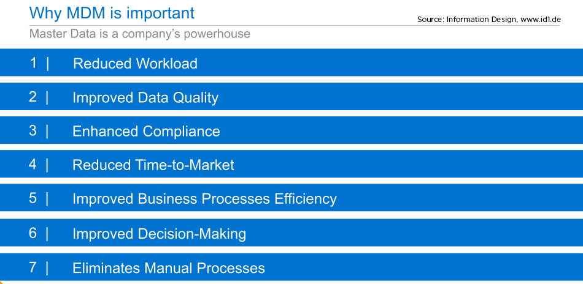Select number 3 beside Enhanced Compliance
The image size is (583, 284).
[33, 130]
